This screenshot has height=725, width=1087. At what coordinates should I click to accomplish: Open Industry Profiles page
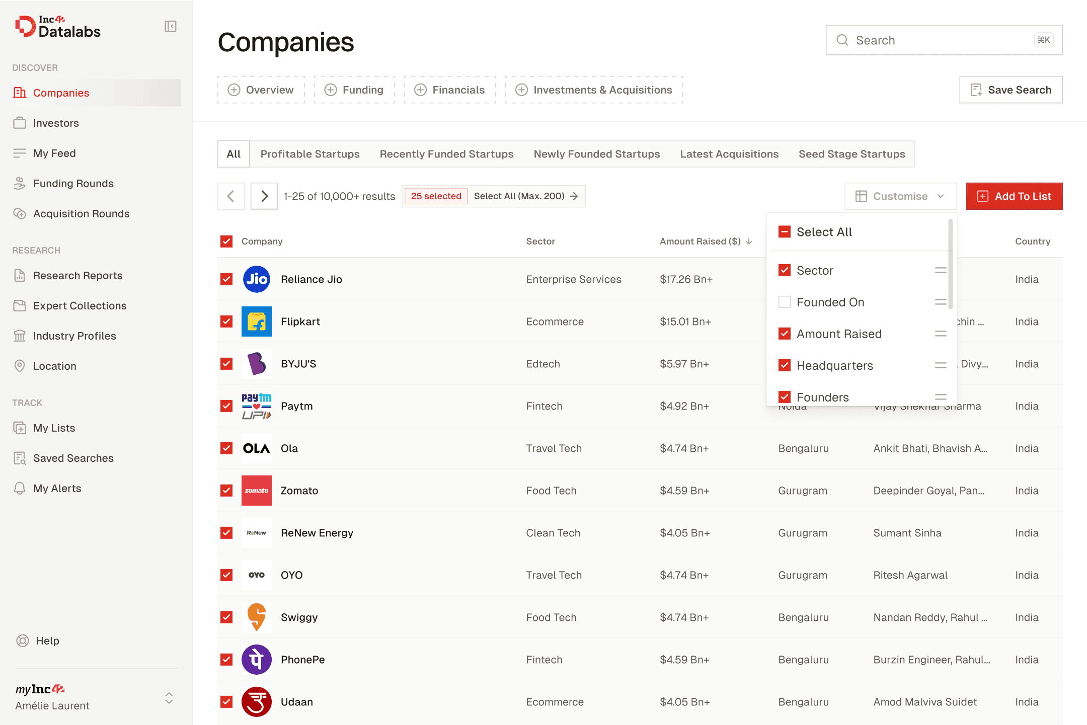pos(74,336)
